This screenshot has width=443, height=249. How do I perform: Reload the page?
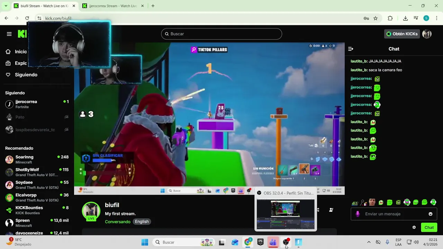point(27,18)
